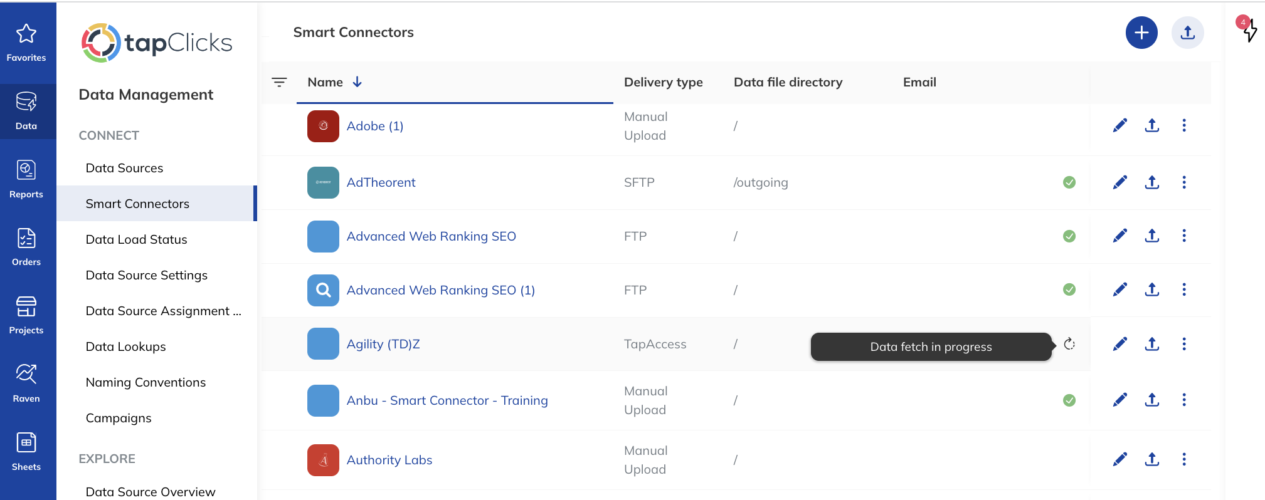Open Advanced Web Ranking SEO (1) link
This screenshot has height=500, width=1265.
[441, 290]
